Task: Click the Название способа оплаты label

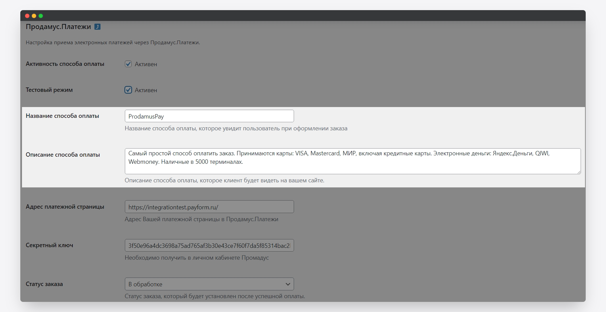Action: [x=62, y=116]
